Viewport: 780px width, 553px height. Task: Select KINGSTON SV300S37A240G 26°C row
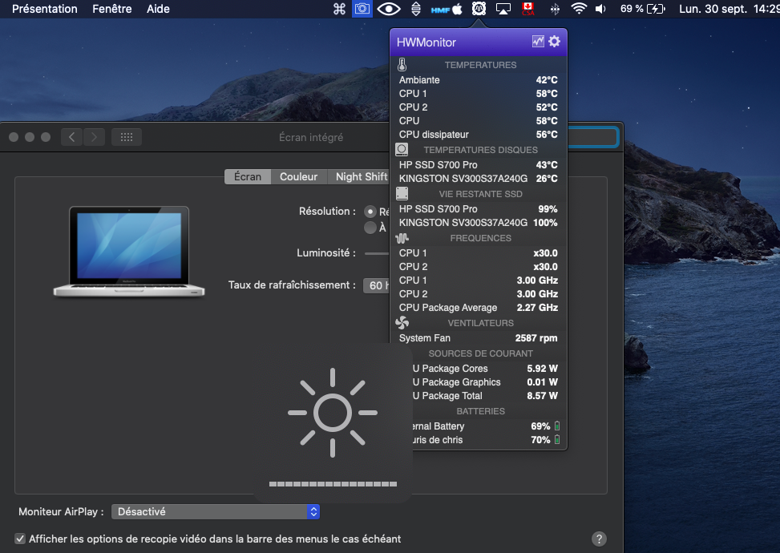pyautogui.click(x=478, y=178)
